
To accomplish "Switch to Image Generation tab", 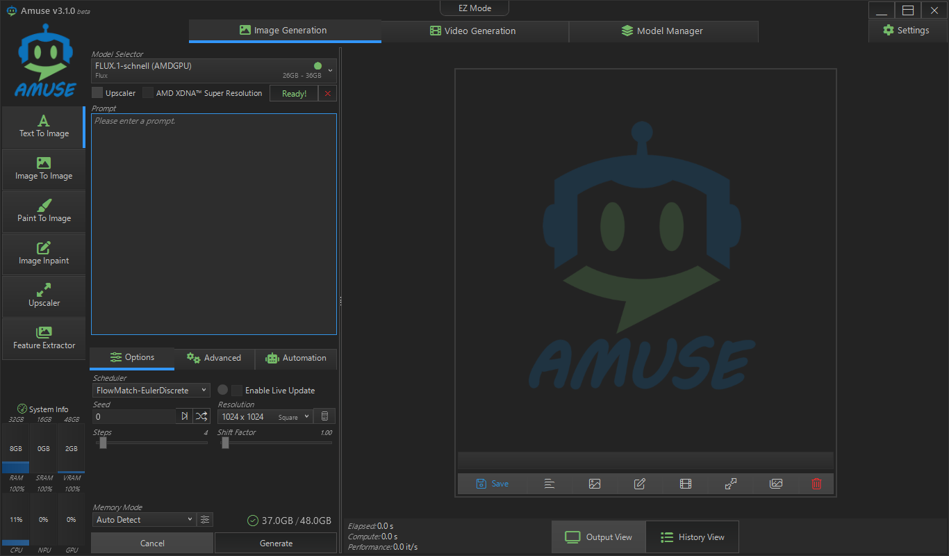I will pyautogui.click(x=285, y=31).
